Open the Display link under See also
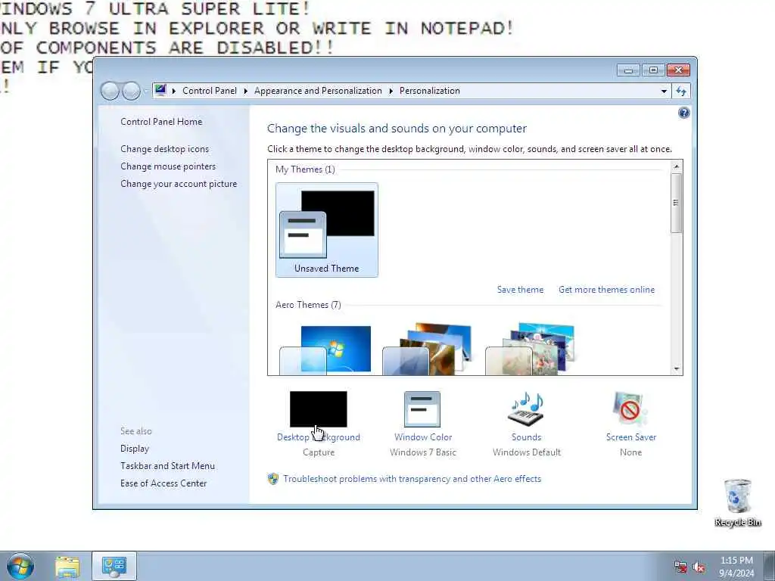 click(135, 449)
